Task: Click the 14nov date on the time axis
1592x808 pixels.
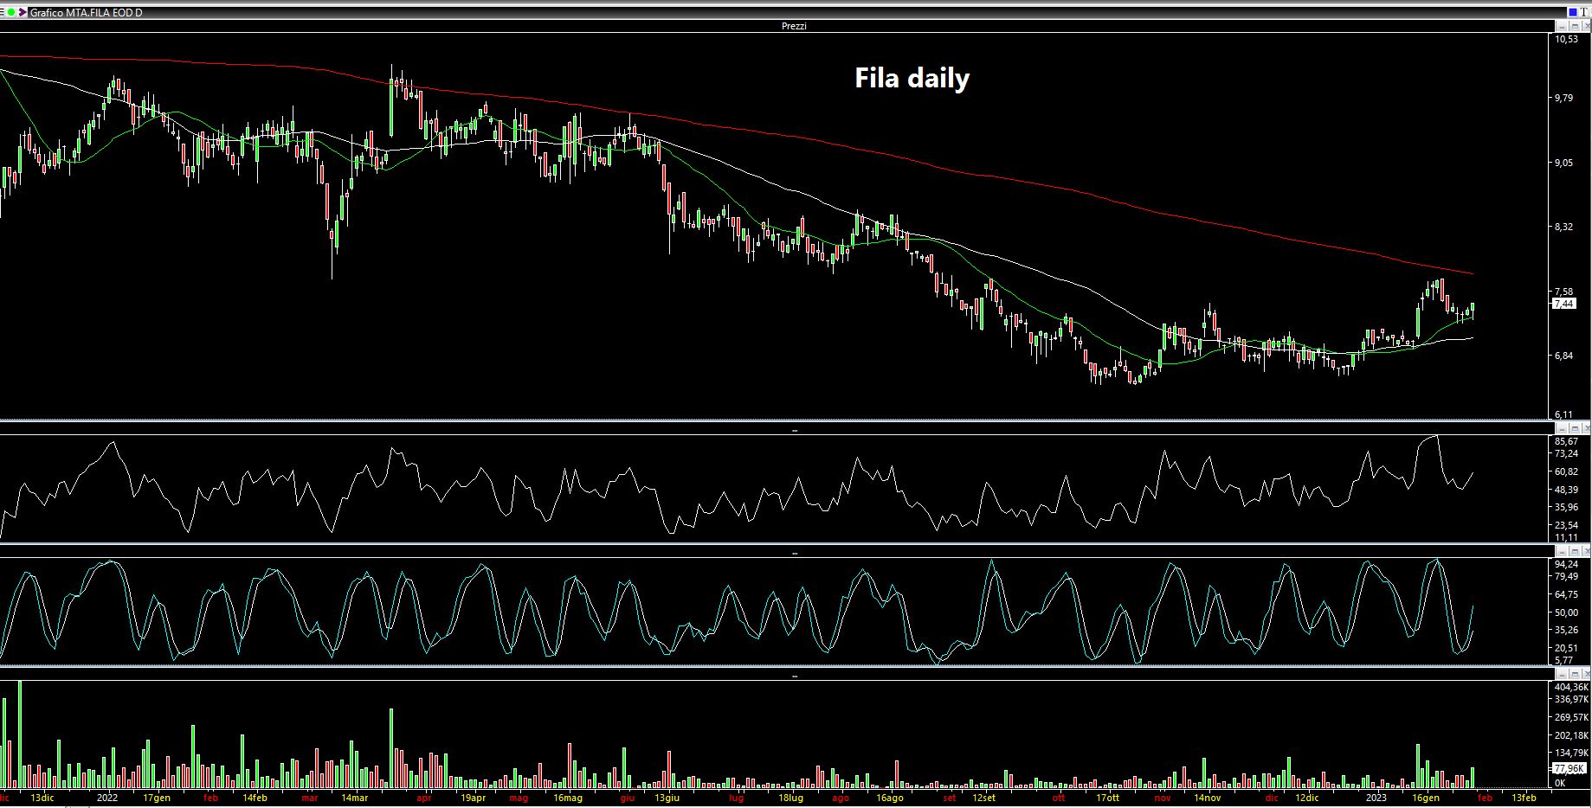Action: [x=1207, y=798]
